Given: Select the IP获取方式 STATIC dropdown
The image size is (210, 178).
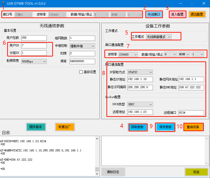Looking at the screenshot, I should (140, 72).
